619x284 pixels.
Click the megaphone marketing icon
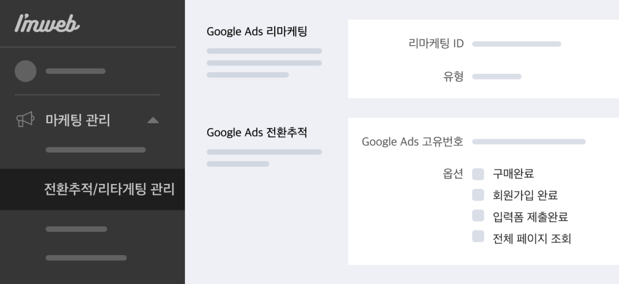coord(25,120)
